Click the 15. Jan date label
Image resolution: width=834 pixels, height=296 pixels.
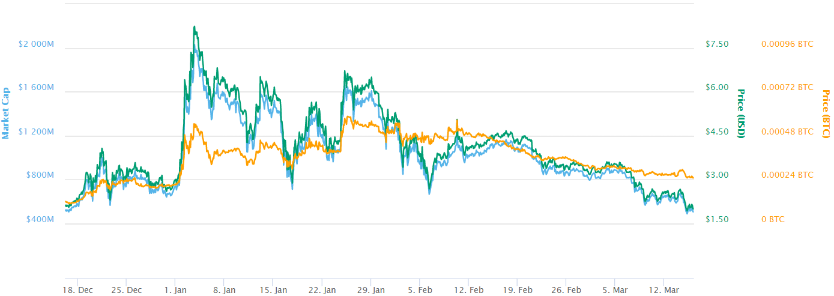273,290
